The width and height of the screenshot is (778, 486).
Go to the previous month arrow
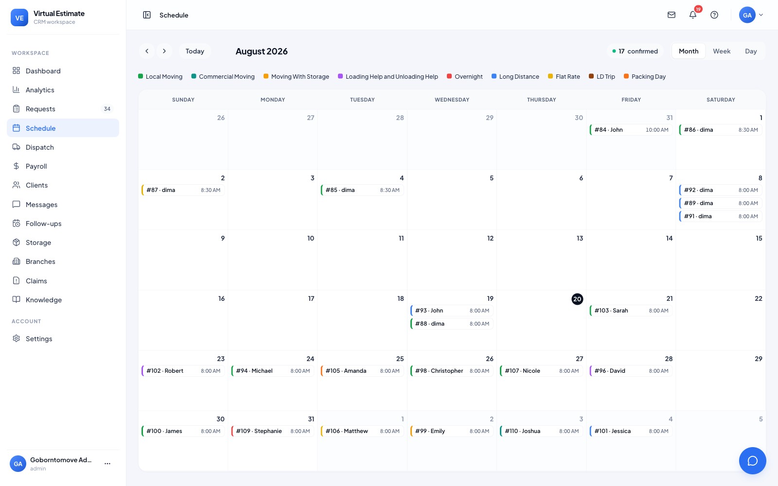click(147, 51)
